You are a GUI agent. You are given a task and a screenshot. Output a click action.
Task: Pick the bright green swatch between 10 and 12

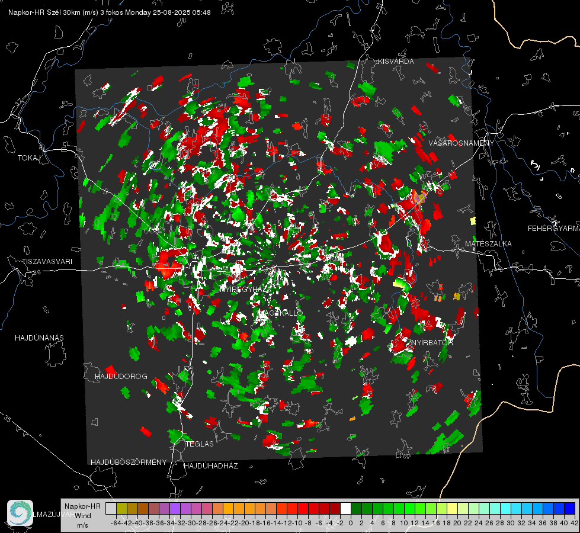click(410, 508)
